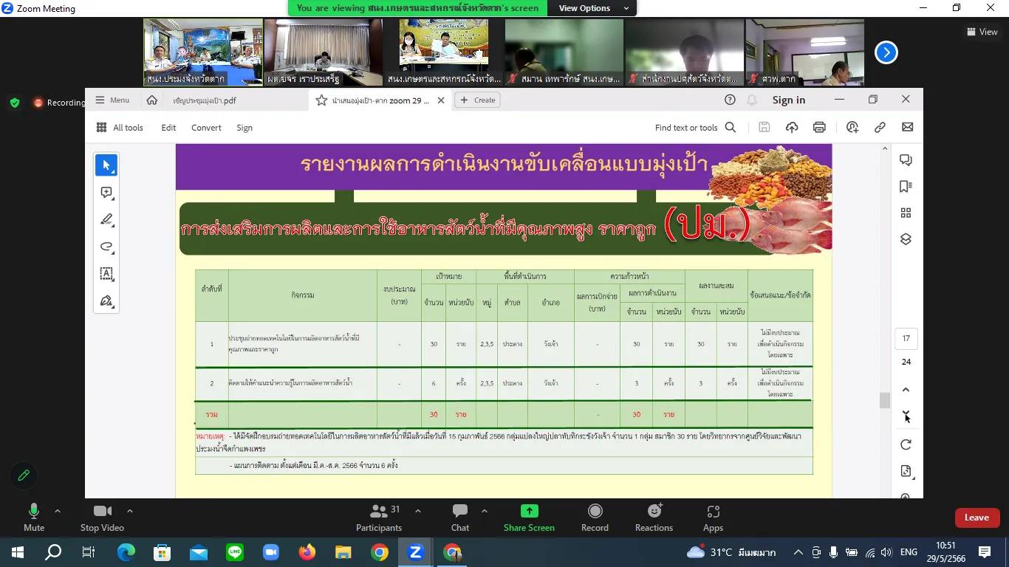Save the PDF file
This screenshot has width=1009, height=567.
click(765, 128)
